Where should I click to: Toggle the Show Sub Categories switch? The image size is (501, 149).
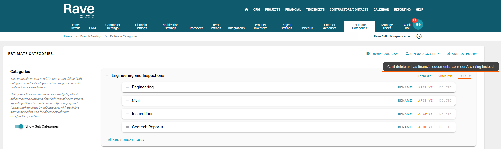pos(19,126)
